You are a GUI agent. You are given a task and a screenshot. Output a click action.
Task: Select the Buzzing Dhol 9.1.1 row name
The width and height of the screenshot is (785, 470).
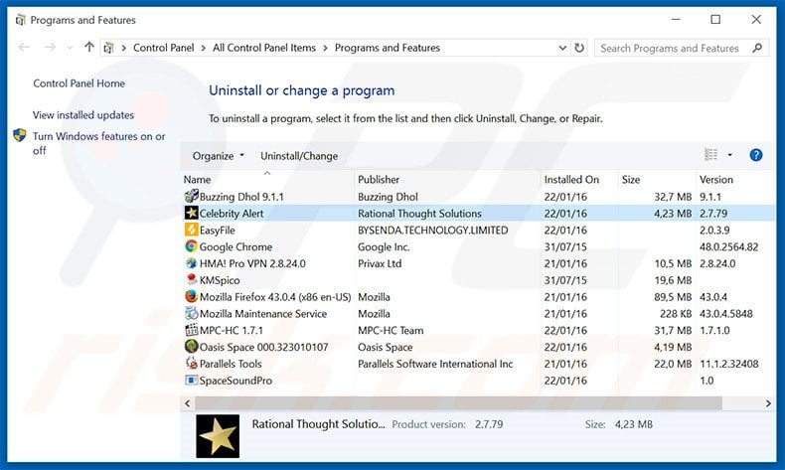tap(241, 197)
